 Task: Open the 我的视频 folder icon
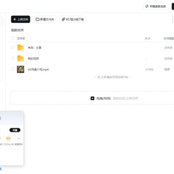[x=21, y=58]
